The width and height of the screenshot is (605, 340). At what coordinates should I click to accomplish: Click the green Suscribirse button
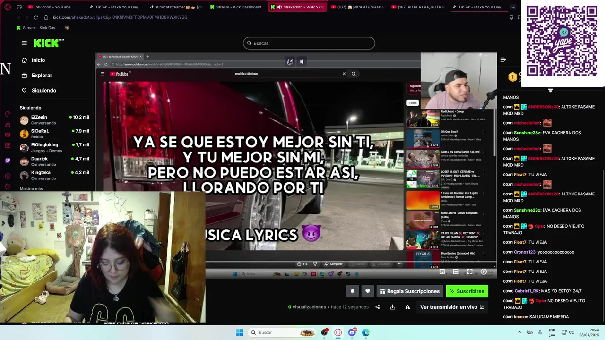click(x=467, y=291)
